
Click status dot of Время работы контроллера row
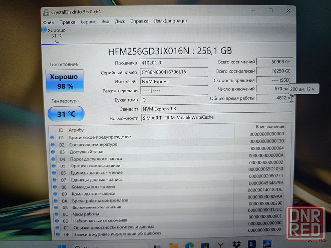[x=56, y=201]
